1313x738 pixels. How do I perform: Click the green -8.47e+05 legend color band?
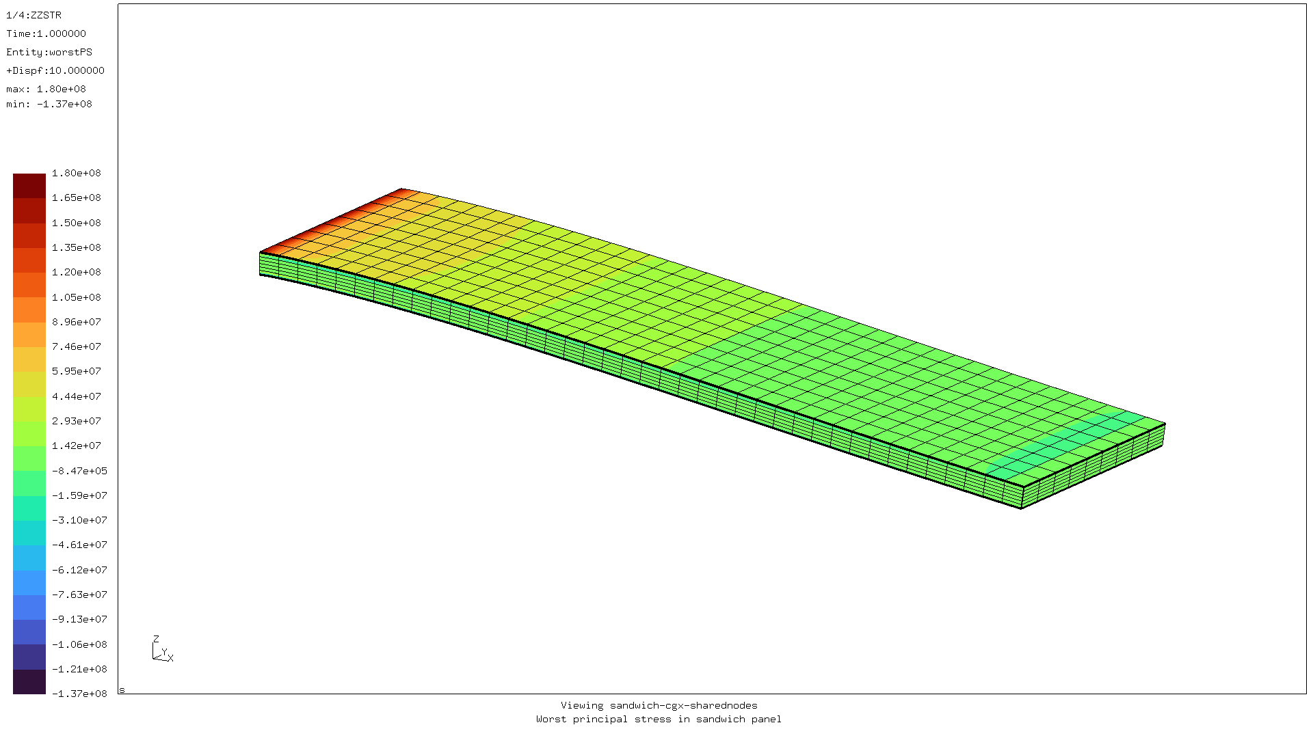coord(29,459)
